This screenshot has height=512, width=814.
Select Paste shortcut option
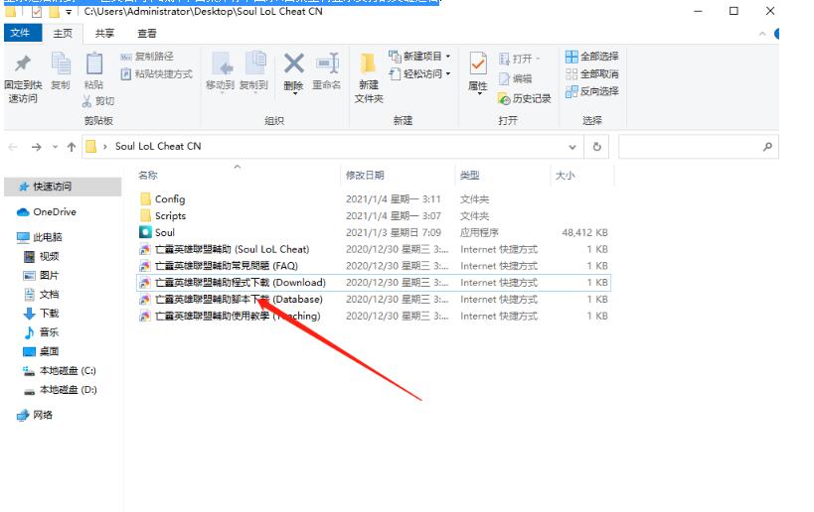pos(156,74)
